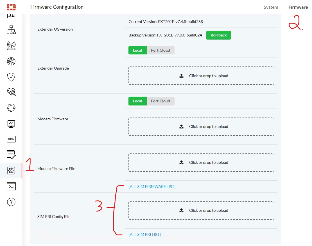Click the Firmware Configuration page title

click(x=57, y=7)
